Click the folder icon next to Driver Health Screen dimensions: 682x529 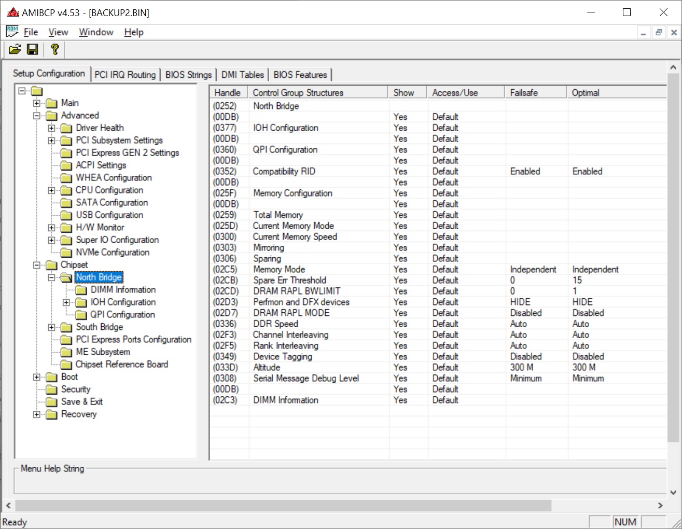[x=66, y=128]
